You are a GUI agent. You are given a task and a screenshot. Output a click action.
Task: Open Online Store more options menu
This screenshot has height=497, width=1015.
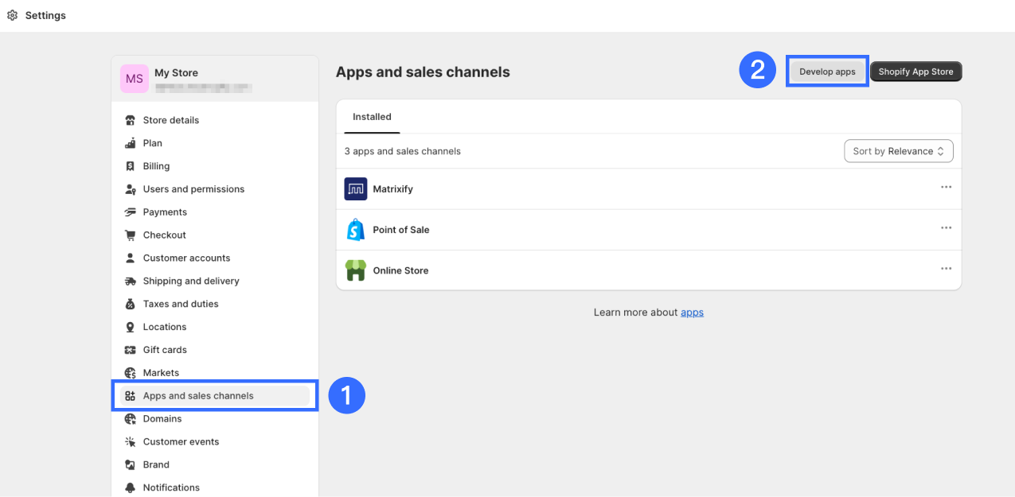946,269
